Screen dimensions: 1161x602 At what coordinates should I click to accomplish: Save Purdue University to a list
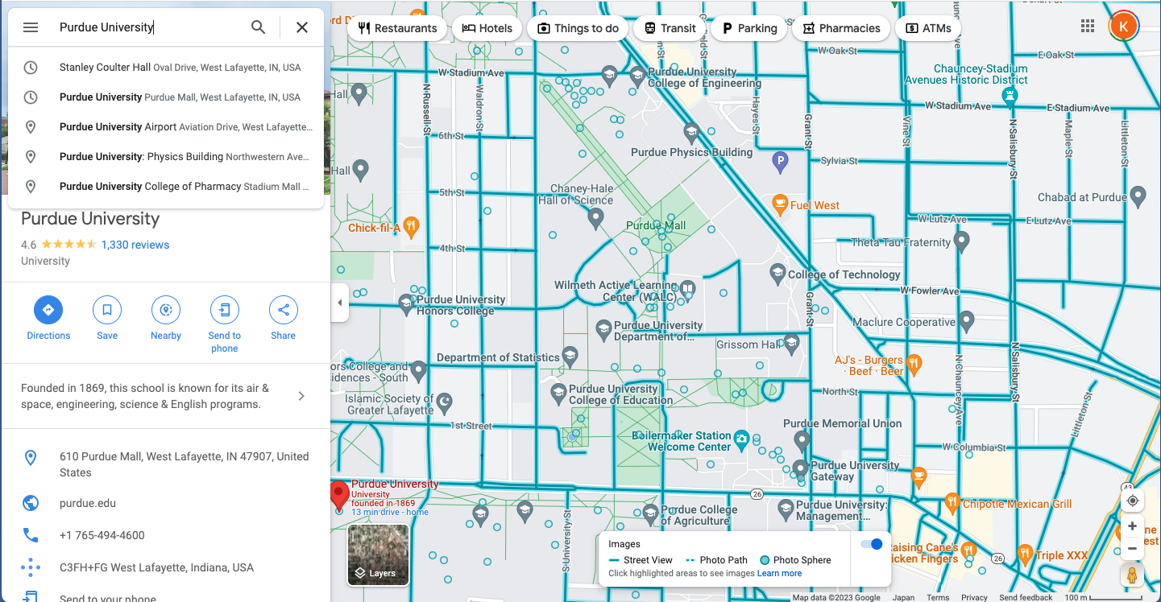[x=107, y=318]
